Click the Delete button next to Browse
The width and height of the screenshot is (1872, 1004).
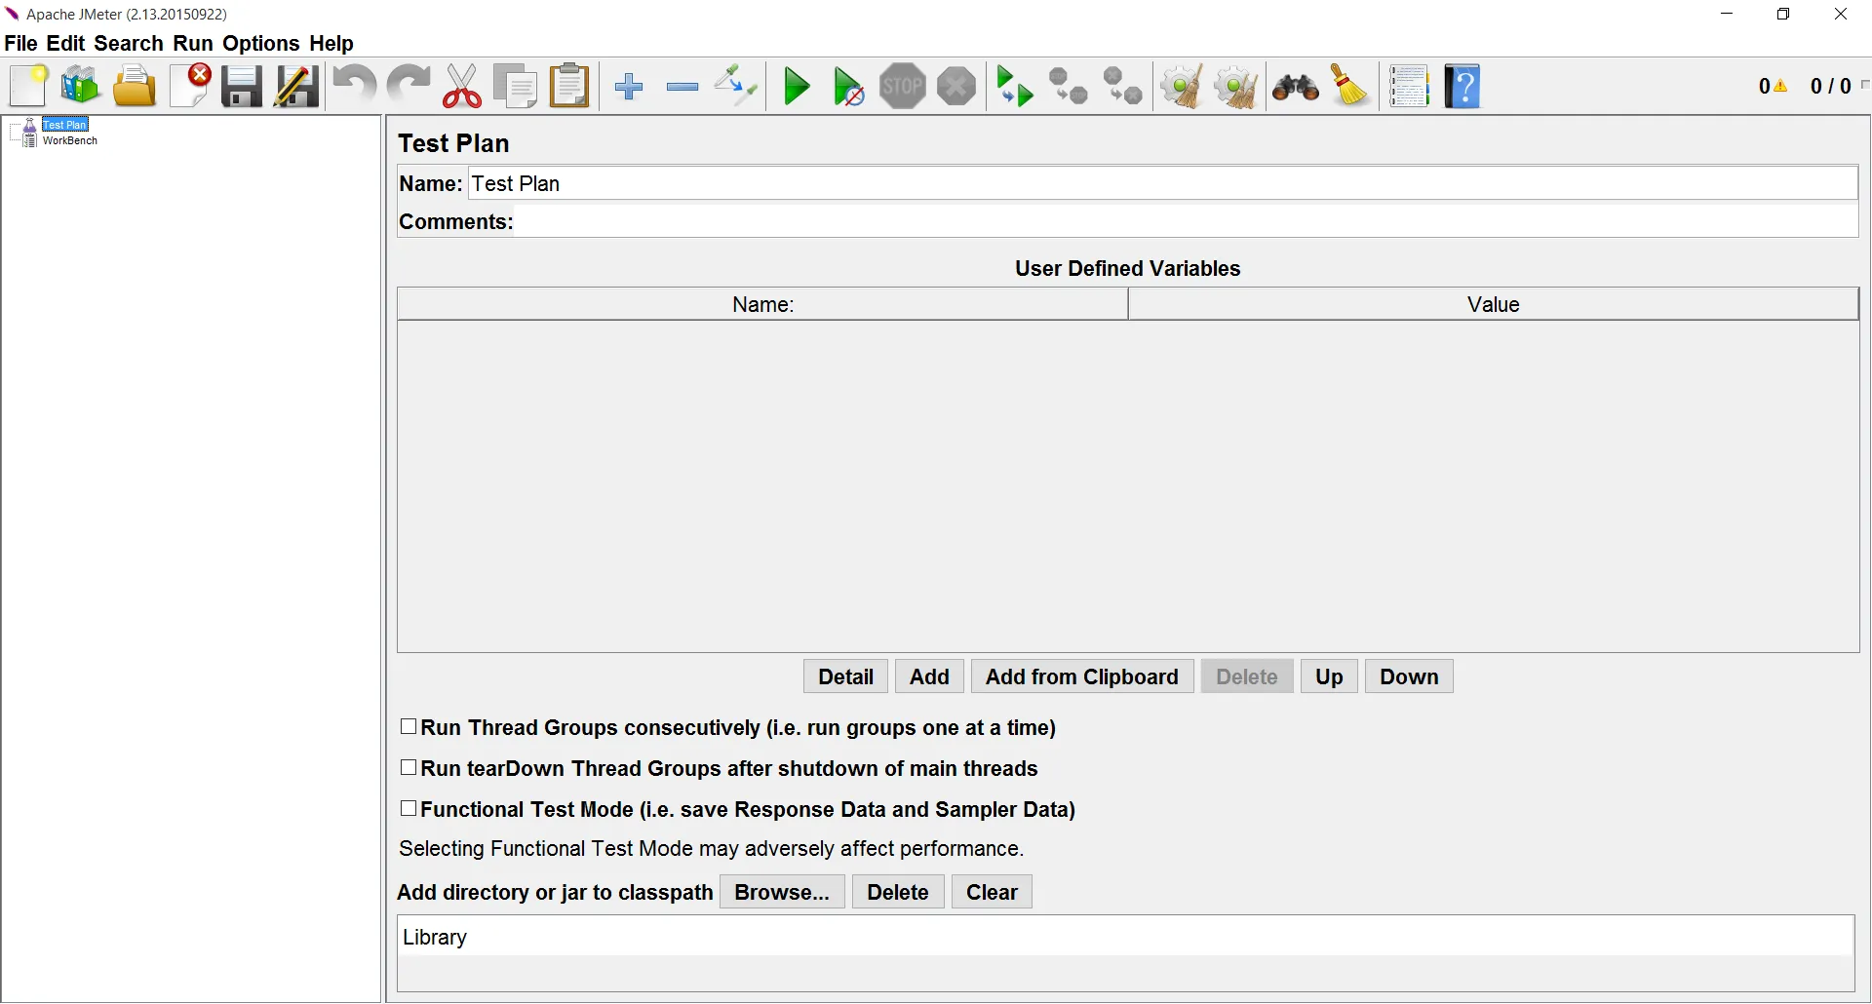point(898,892)
